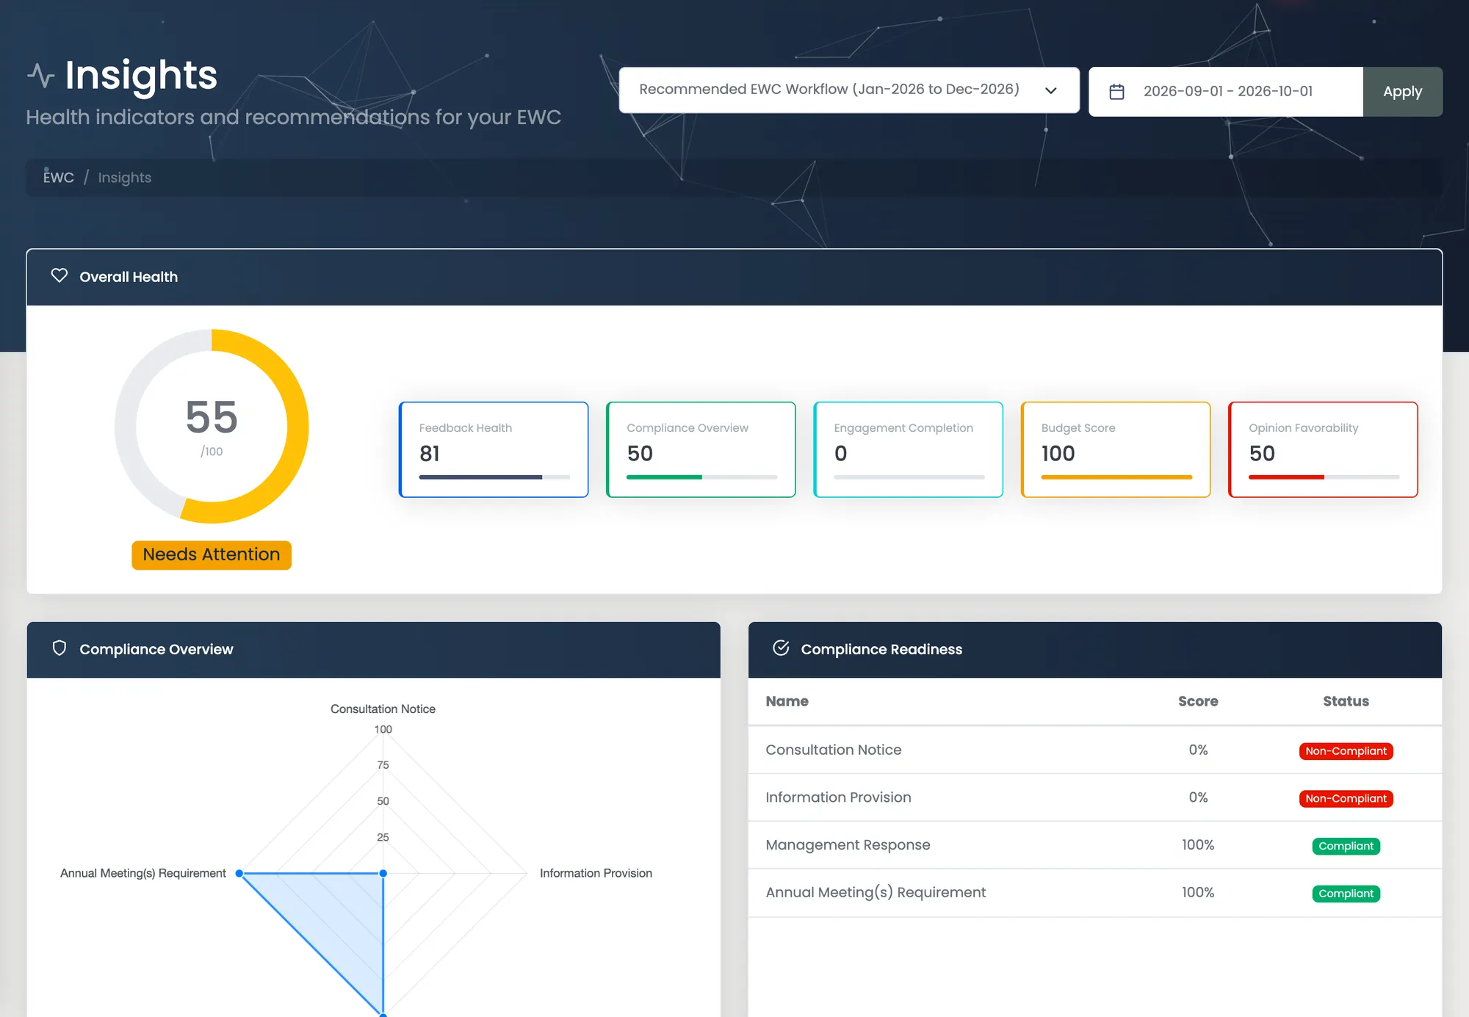Click the Name column header
The image size is (1469, 1017).
click(x=787, y=701)
